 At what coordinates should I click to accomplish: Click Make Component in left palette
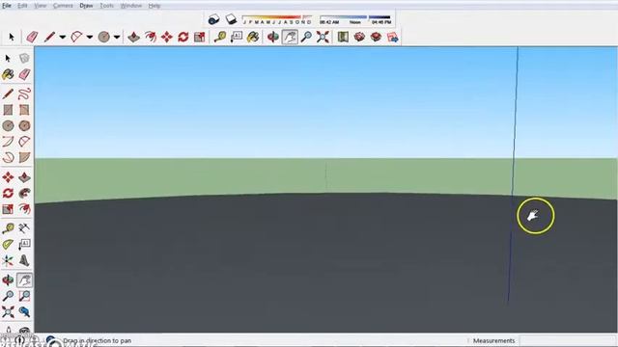point(24,59)
